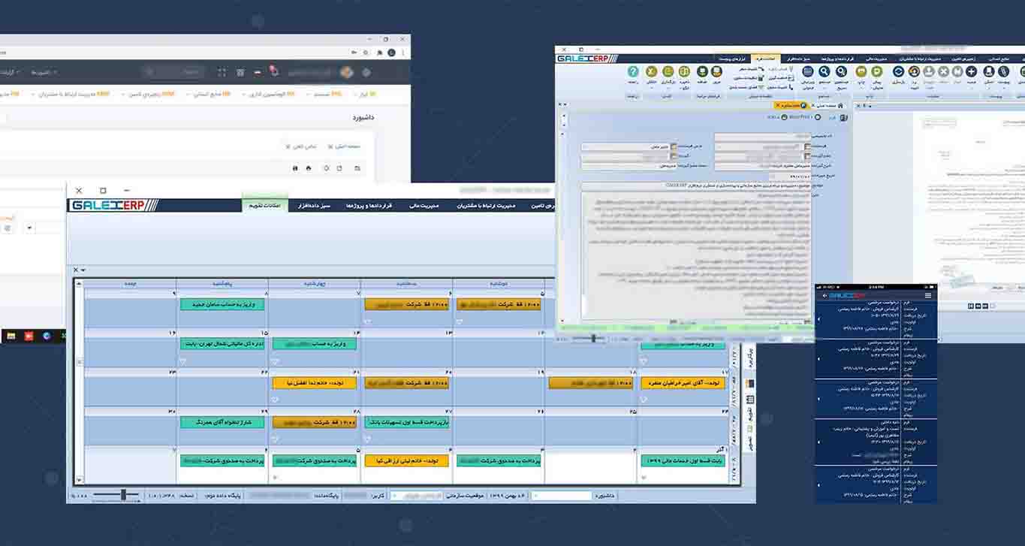Open the مدیریت مالی menu in calendar window
The width and height of the screenshot is (1025, 546).
(424, 205)
